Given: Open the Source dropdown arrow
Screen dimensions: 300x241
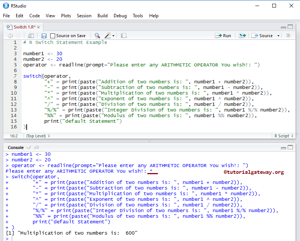Looking at the screenshot, I should (278, 35).
